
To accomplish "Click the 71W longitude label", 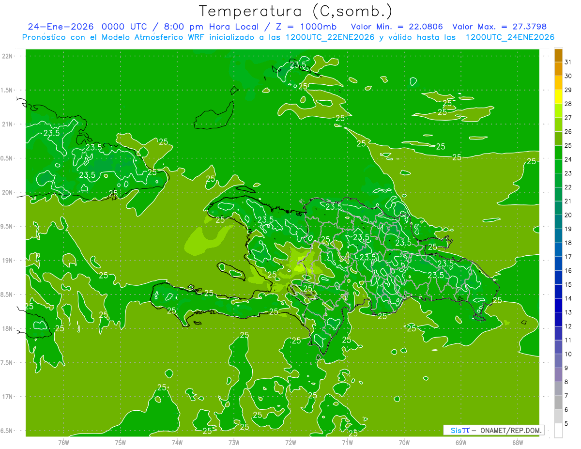I will (x=347, y=442).
